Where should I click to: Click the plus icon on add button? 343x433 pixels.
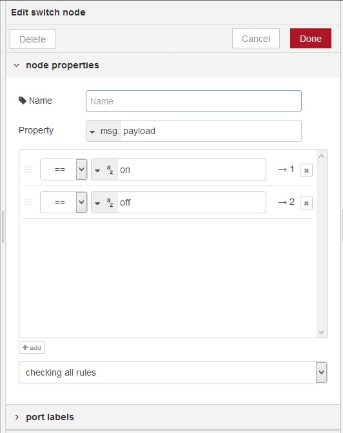coord(25,347)
